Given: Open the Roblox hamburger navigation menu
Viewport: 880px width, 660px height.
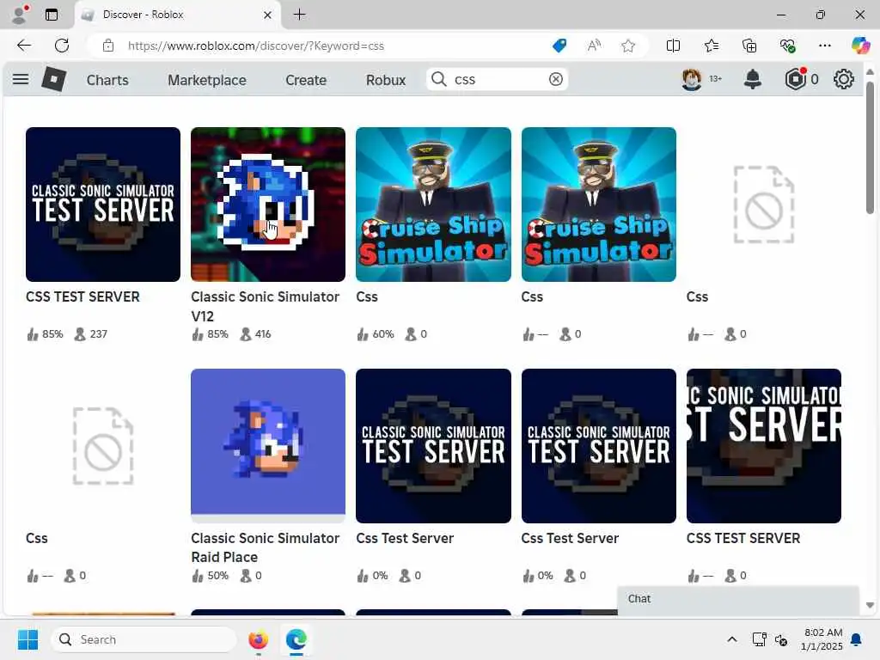Looking at the screenshot, I should [x=21, y=79].
